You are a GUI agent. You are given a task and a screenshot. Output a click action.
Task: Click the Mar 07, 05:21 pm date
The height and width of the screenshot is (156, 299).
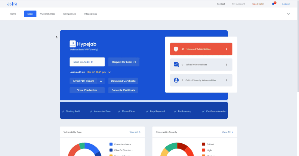[x=96, y=72]
